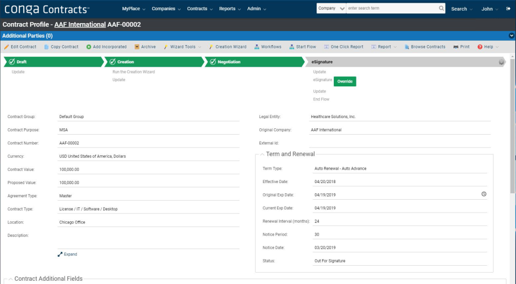
Task: Click the One Click Report icon
Action: [x=326, y=47]
